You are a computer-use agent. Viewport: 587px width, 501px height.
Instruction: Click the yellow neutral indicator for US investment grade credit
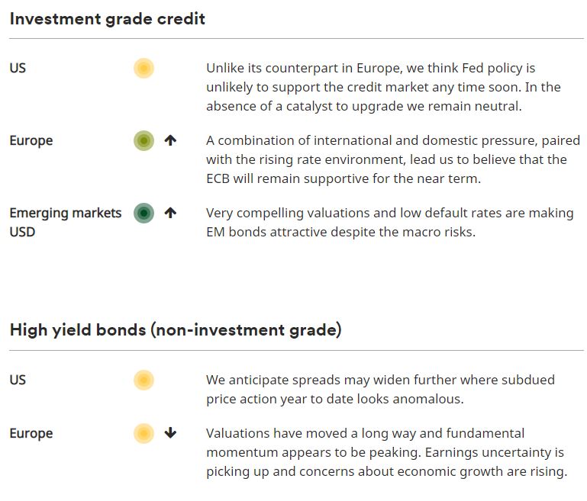(x=144, y=69)
